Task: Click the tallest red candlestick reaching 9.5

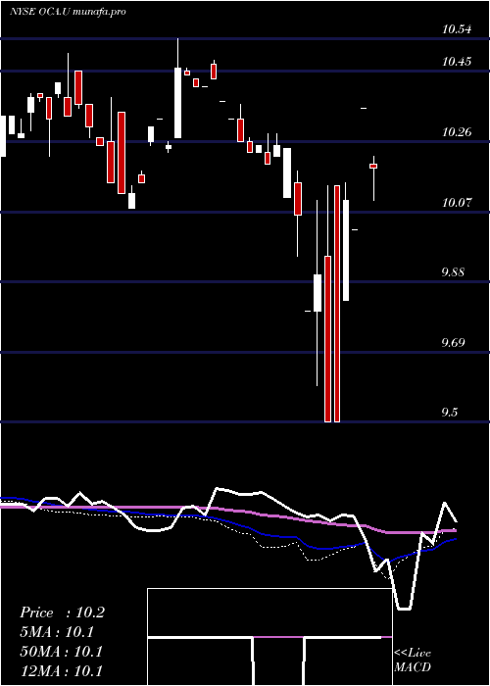Action: click(337, 304)
